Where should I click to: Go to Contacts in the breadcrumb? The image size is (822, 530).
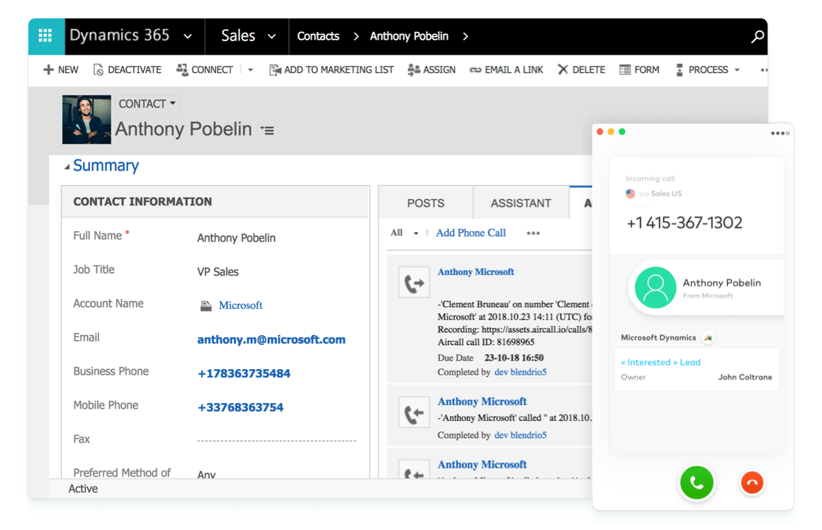click(x=318, y=36)
